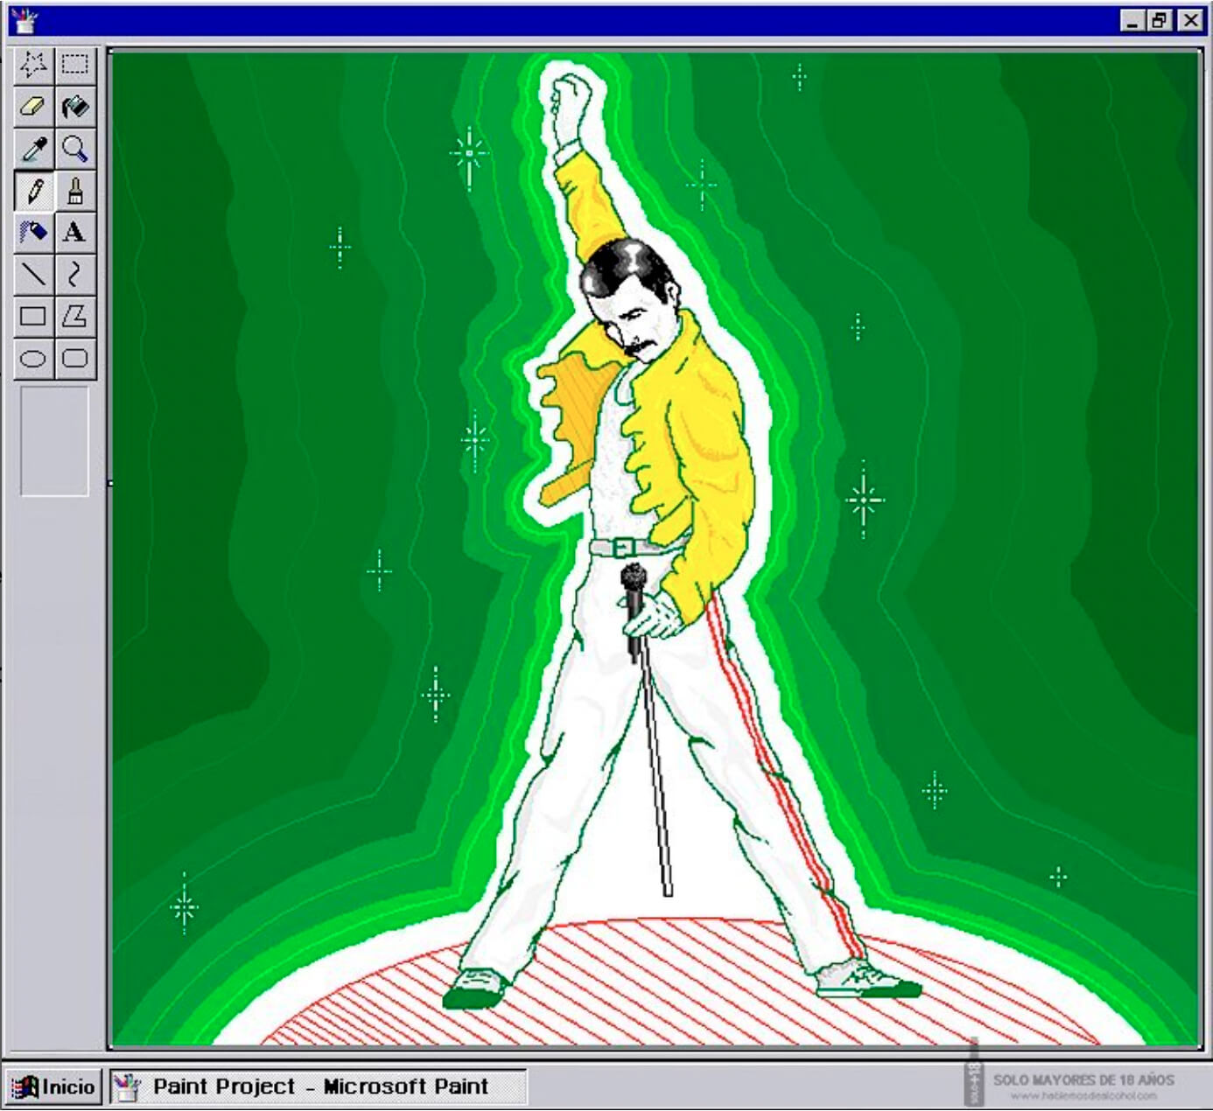Close the Paint window
This screenshot has width=1213, height=1111.
(1190, 20)
